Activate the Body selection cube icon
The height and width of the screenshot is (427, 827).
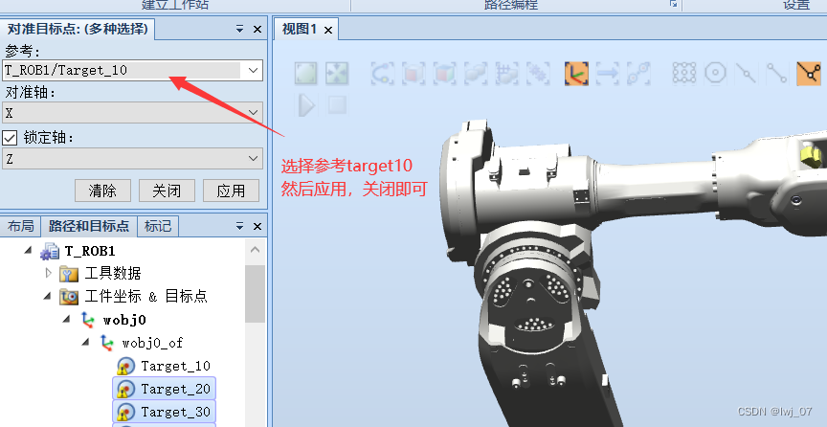click(x=445, y=74)
